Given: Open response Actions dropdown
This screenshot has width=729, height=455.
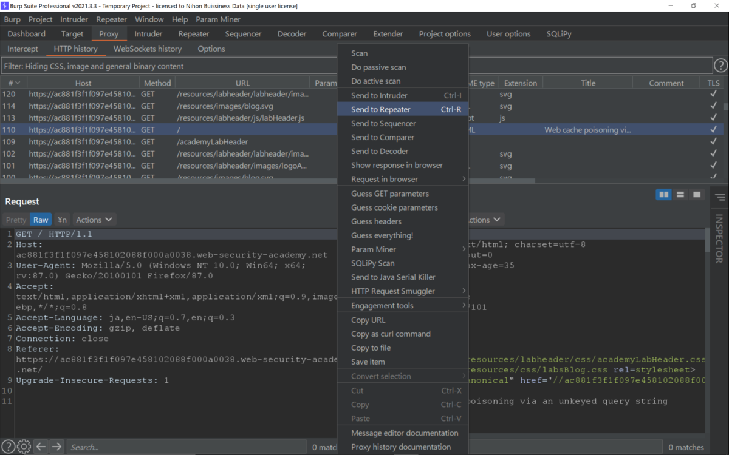Looking at the screenshot, I should [487, 220].
